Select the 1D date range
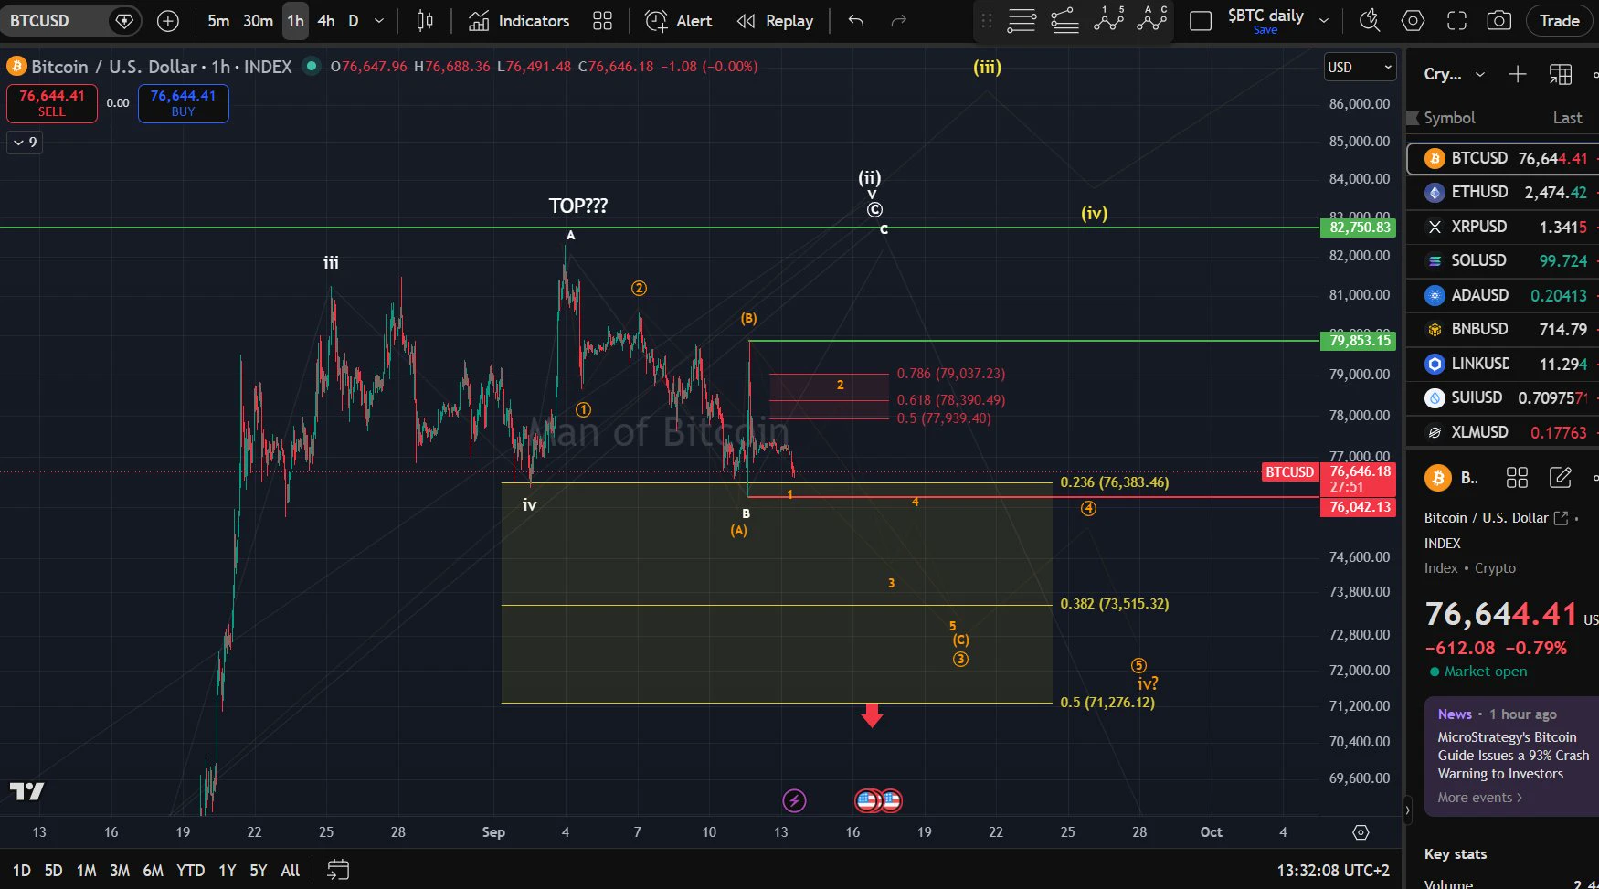 tap(21, 871)
